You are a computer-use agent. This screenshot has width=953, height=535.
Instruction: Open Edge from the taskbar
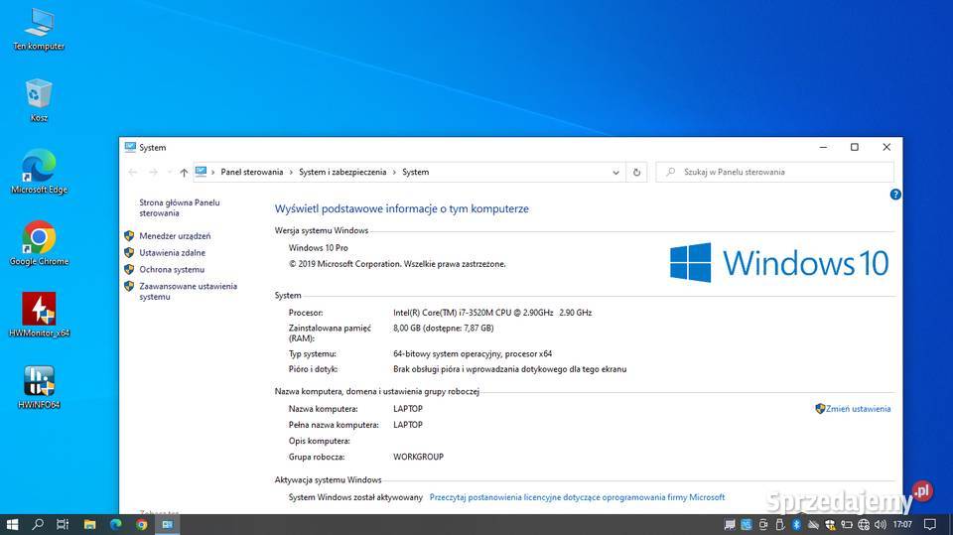point(115,524)
